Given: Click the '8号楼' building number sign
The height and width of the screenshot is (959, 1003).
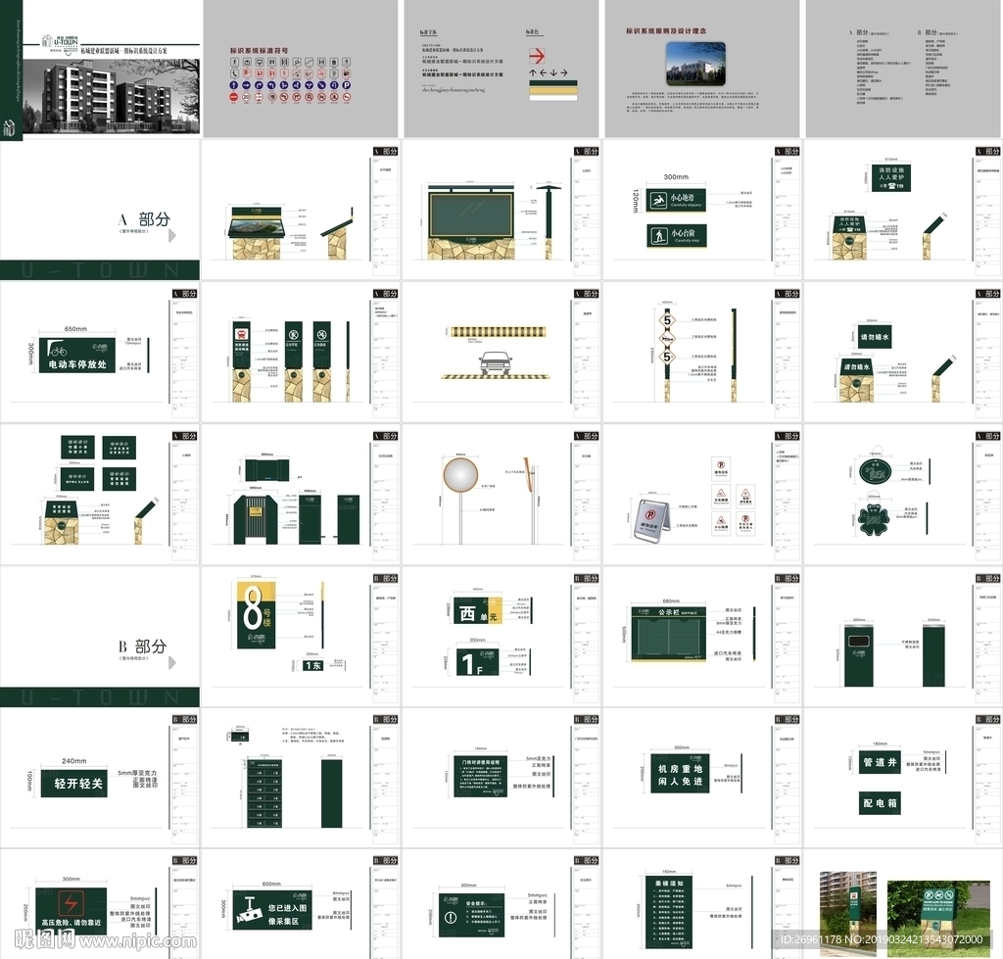Looking at the screenshot, I should pyautogui.click(x=256, y=615).
